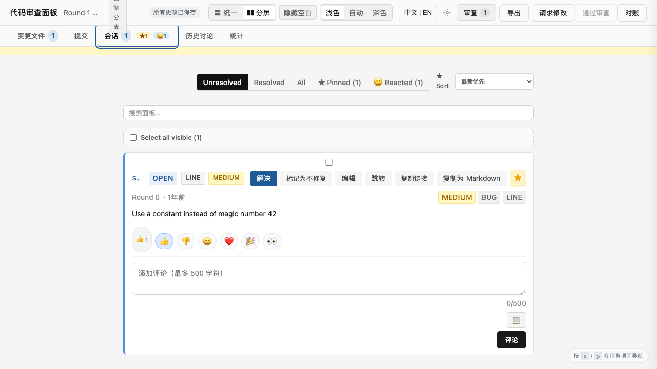Filter by Resolved

click(269, 82)
